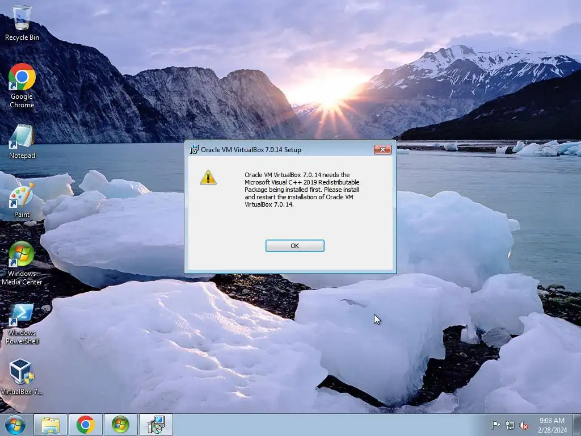Select the Windows PowerShell desktop shortcut
Image resolution: width=581 pixels, height=436 pixels.
point(22,324)
